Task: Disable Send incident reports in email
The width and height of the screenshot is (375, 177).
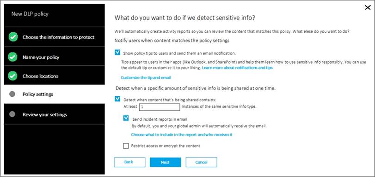Action: (126, 118)
